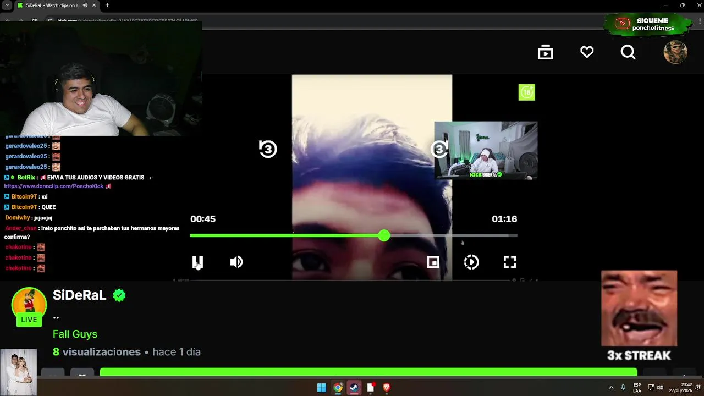Open the Kick search magnifier icon
Image resolution: width=704 pixels, height=396 pixels.
click(x=628, y=52)
